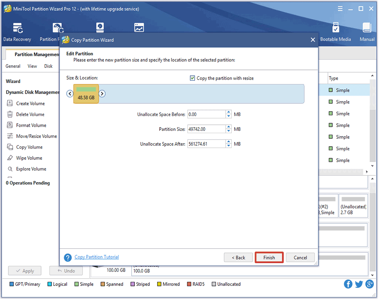The image size is (379, 299).
Task: Click right arrow beside partition block
Action: tap(102, 94)
